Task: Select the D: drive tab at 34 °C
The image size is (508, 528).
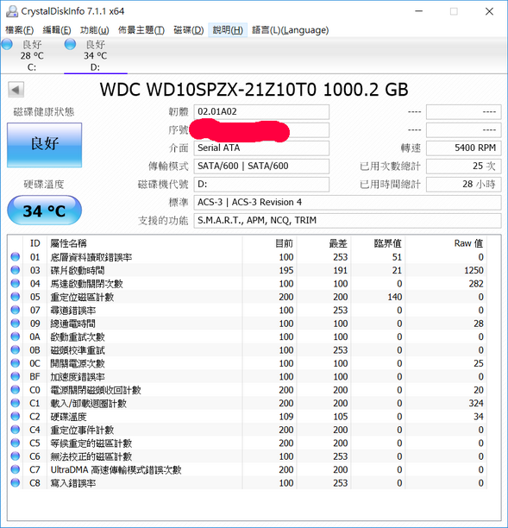Action: pyautogui.click(x=95, y=55)
